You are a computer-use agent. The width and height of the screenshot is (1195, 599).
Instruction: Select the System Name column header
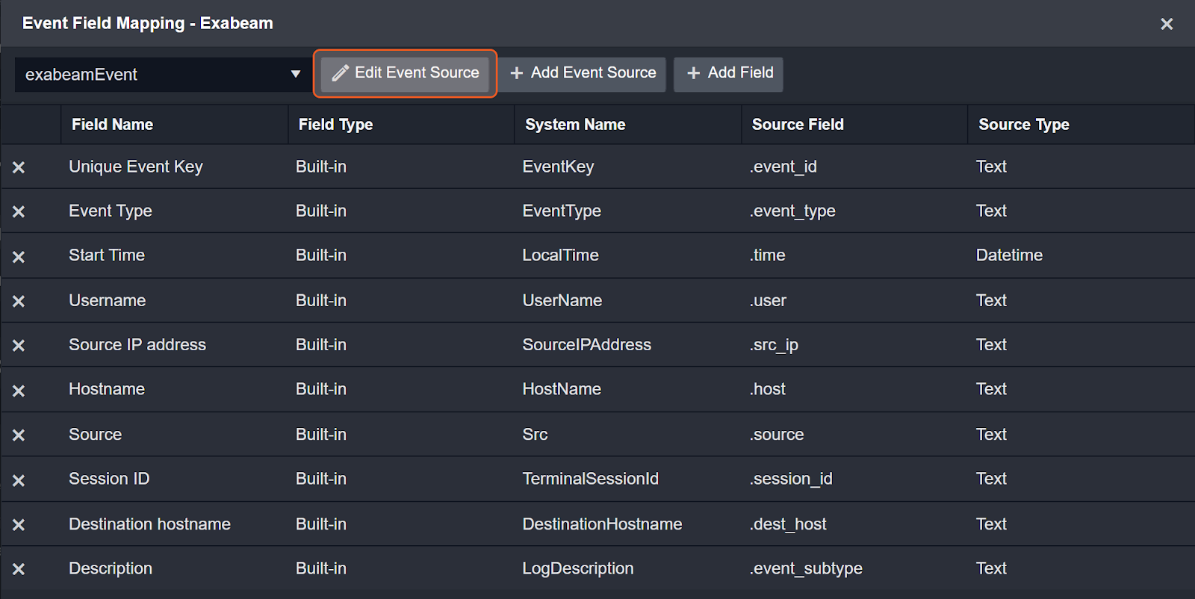pos(575,125)
